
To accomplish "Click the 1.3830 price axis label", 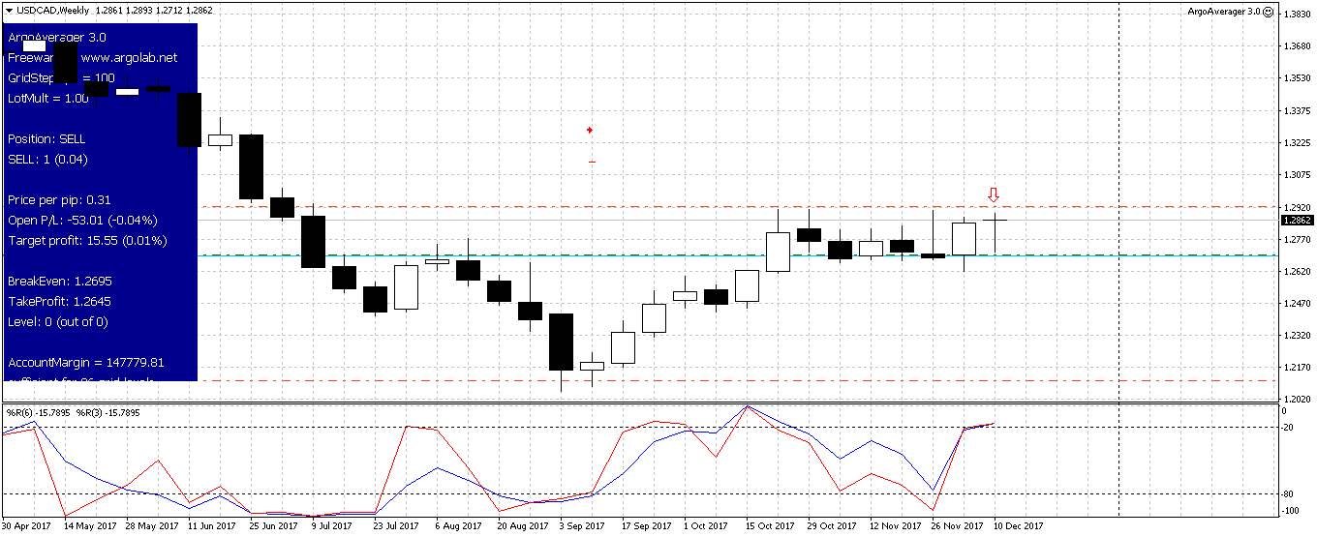I will (x=1298, y=15).
